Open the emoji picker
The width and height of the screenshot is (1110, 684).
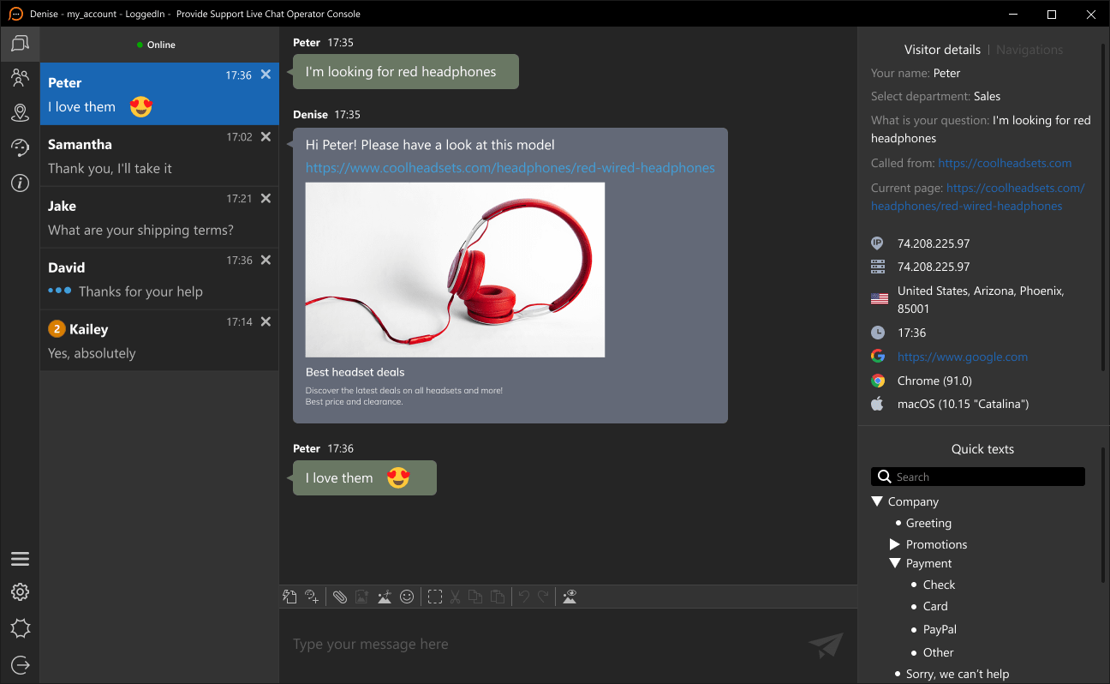(x=407, y=596)
